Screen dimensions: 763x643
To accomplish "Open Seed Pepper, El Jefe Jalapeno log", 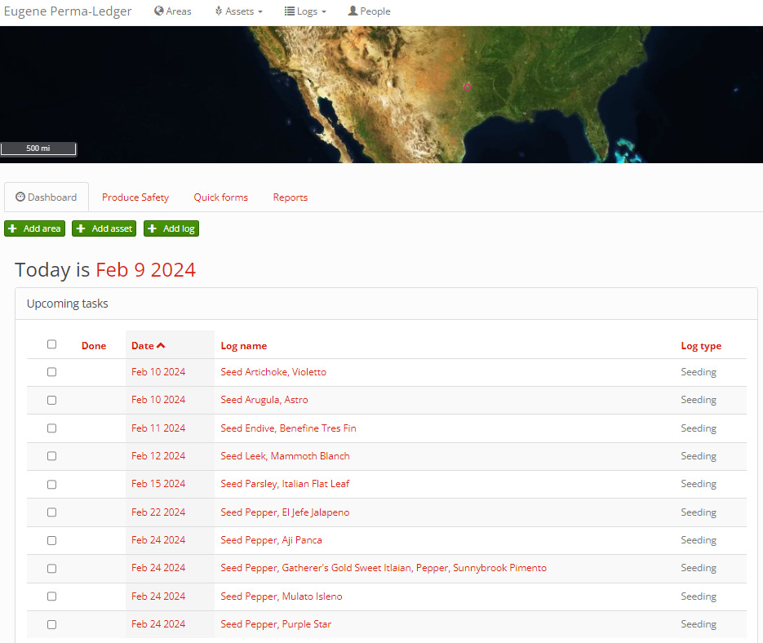I will 285,512.
